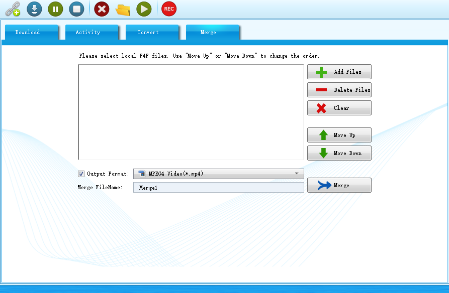The width and height of the screenshot is (449, 293).
Task: Go to the Convert tab
Action: click(x=152, y=32)
